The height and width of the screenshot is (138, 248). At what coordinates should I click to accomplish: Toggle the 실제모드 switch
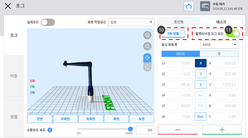[48, 22]
